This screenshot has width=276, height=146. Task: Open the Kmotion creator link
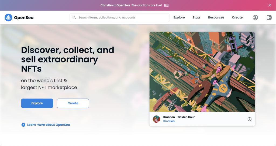[169, 121]
